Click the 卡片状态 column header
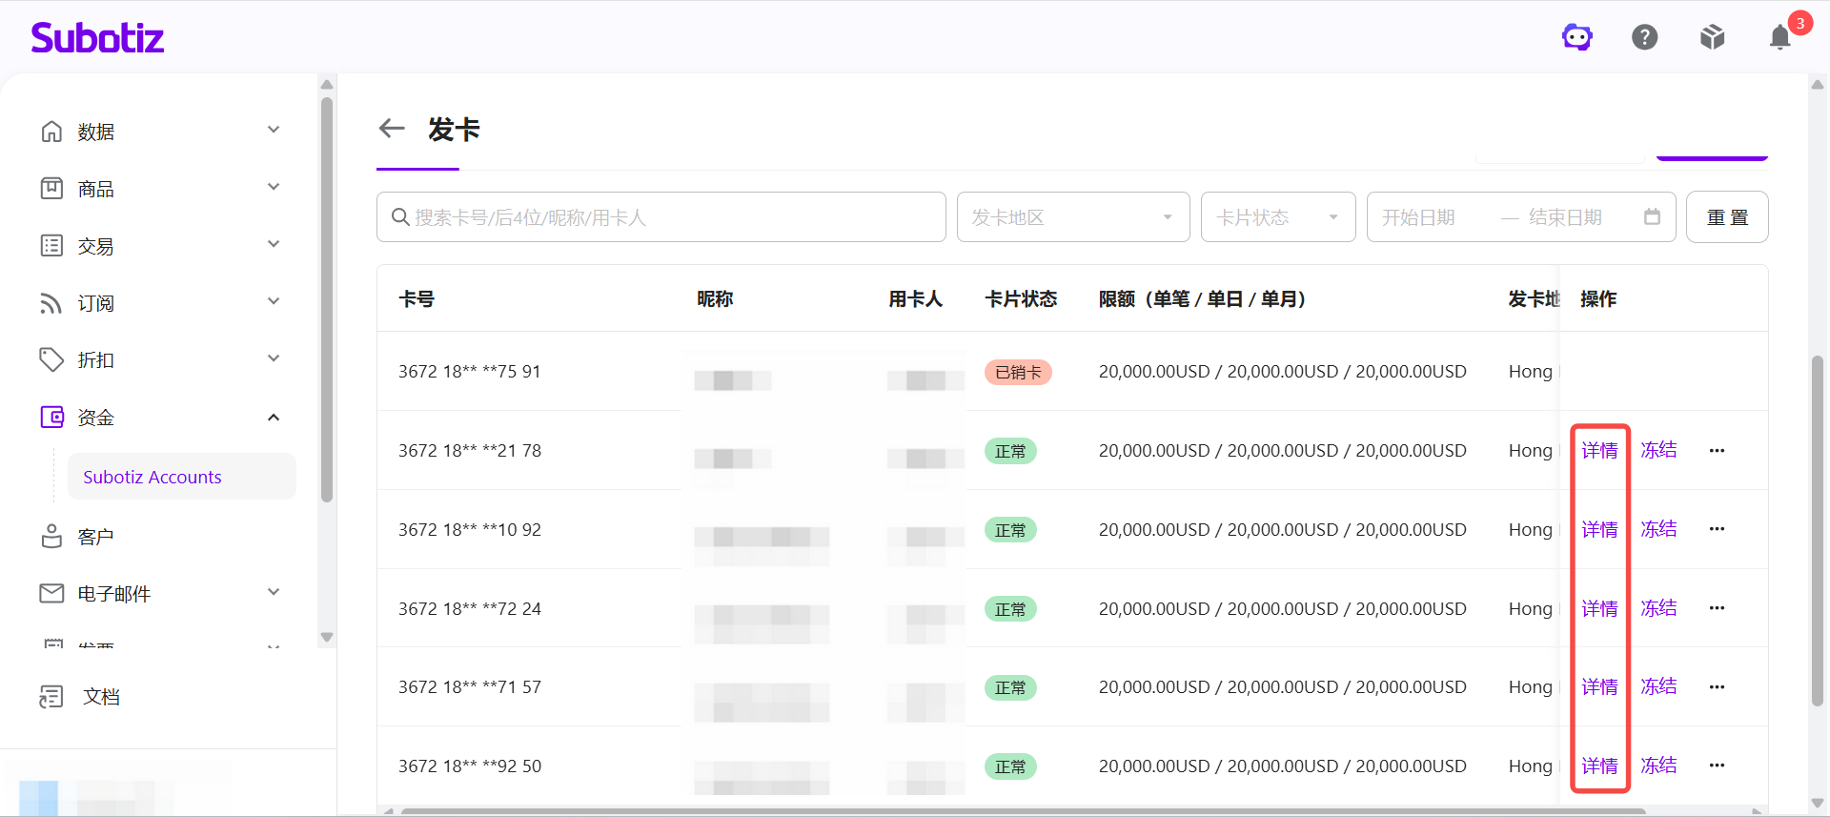Screen dimensions: 1830x817 click(1021, 299)
